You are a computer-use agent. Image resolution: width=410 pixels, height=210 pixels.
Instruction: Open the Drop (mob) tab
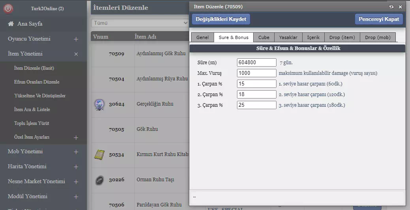click(x=378, y=37)
